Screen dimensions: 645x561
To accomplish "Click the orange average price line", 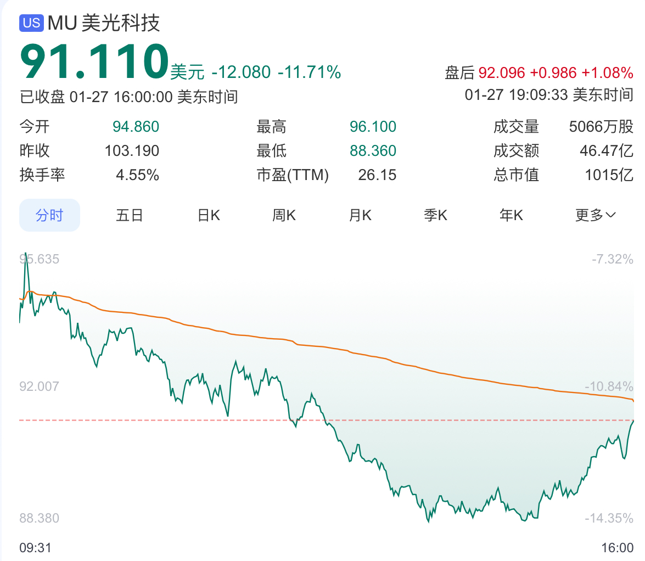I will [326, 347].
